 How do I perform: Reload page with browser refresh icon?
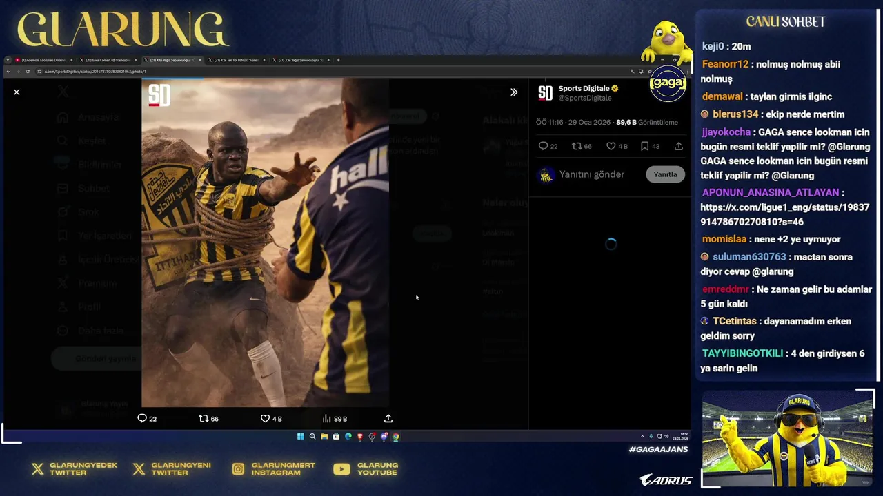pos(28,72)
